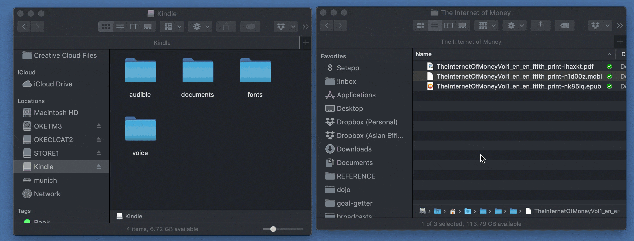634x241 pixels.
Task: Open Dropbox dropdown in Kindle window toolbar
Action: tap(286, 27)
